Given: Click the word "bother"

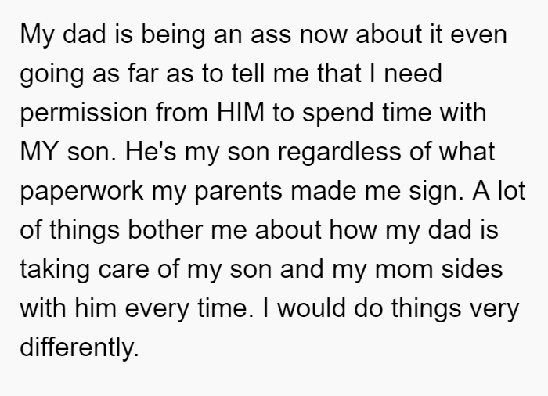Looking at the screenshot, I should point(165,229).
